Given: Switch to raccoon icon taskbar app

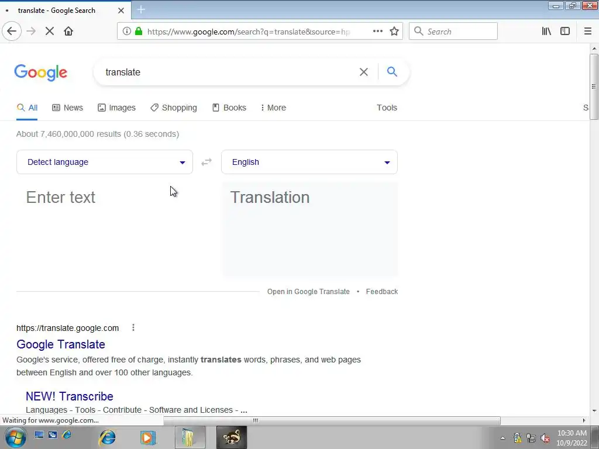Looking at the screenshot, I should (232, 437).
